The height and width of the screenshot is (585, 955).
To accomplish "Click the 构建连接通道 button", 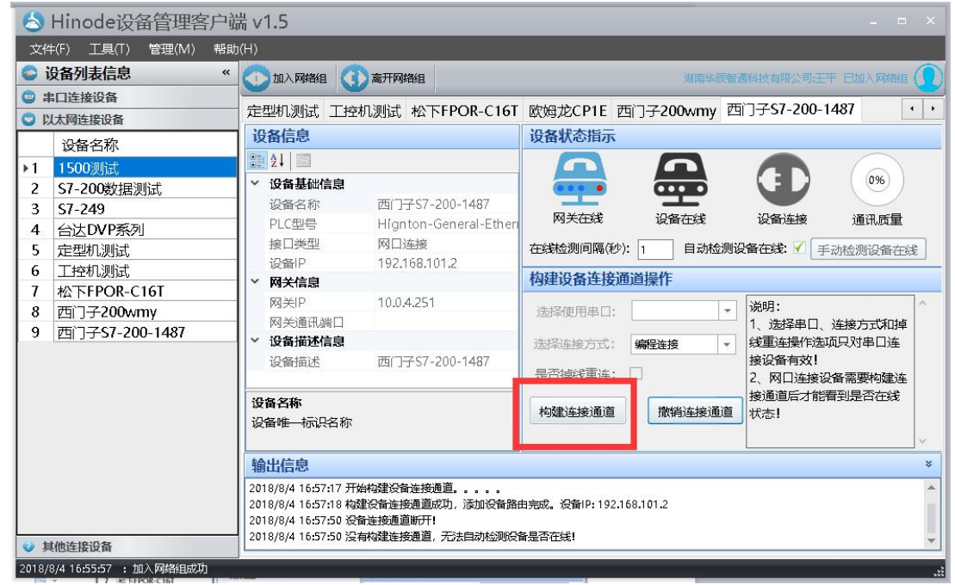I will click(x=576, y=412).
